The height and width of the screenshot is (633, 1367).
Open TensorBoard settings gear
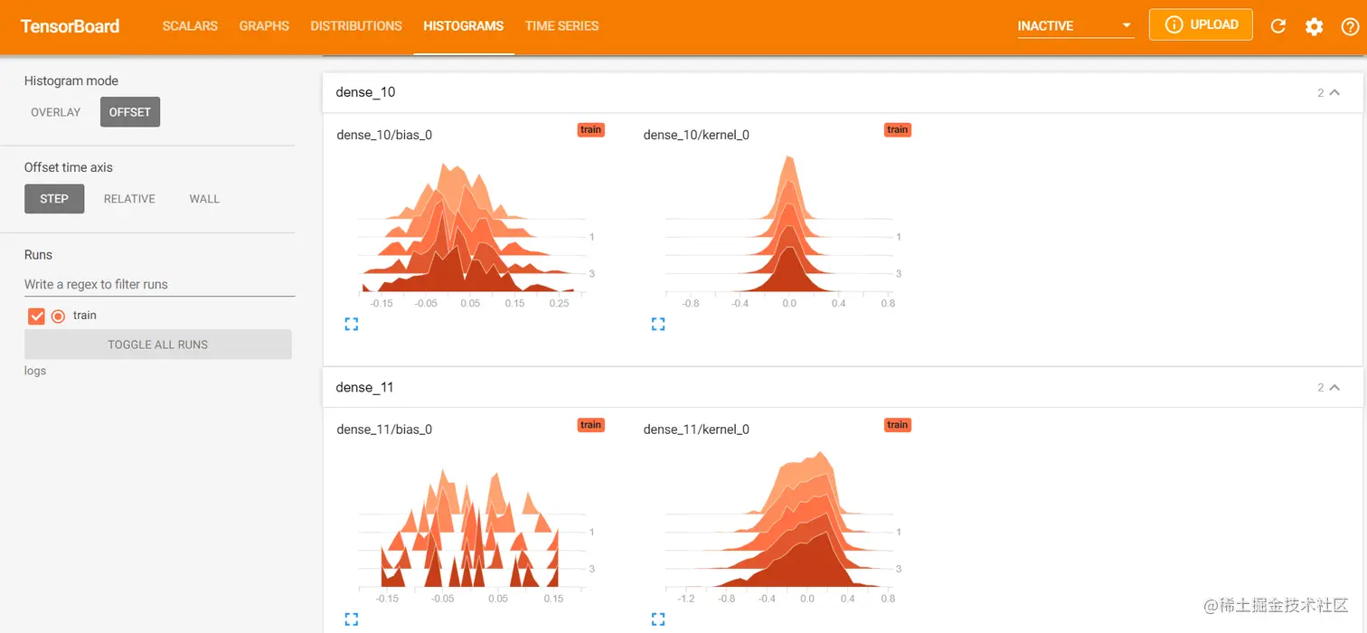click(x=1314, y=25)
